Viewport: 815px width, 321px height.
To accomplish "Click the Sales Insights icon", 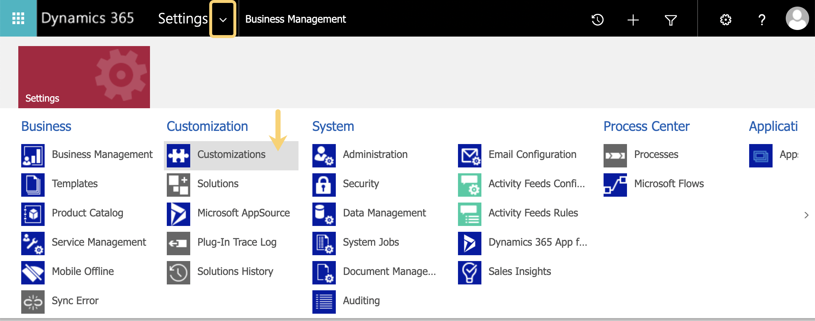I will pos(470,273).
